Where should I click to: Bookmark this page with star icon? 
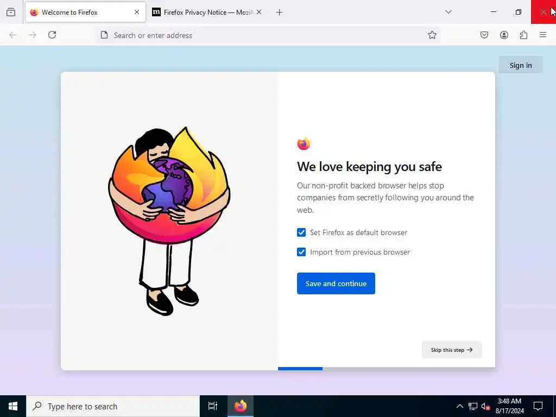coord(432,35)
